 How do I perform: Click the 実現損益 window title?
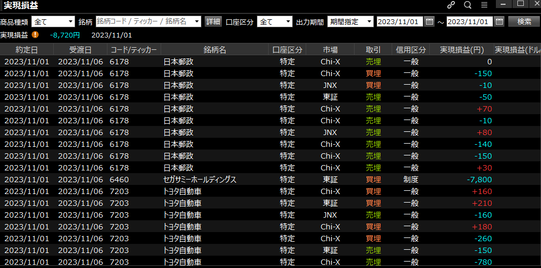click(21, 5)
